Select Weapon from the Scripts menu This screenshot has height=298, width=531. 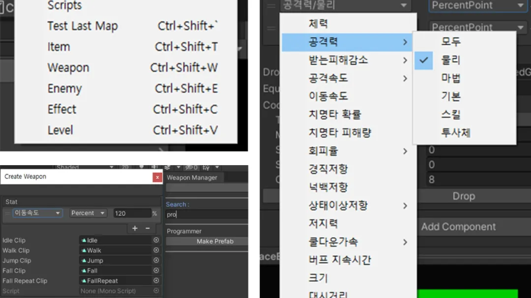[x=68, y=67]
